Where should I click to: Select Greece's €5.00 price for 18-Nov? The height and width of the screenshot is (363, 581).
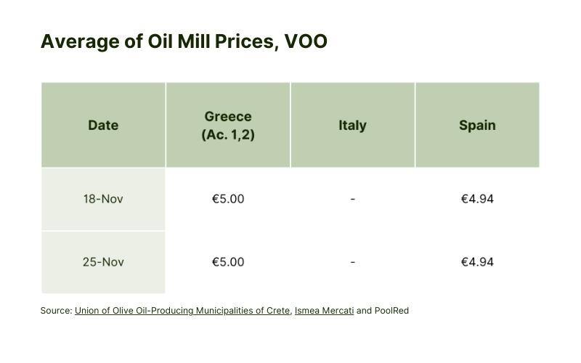click(228, 199)
